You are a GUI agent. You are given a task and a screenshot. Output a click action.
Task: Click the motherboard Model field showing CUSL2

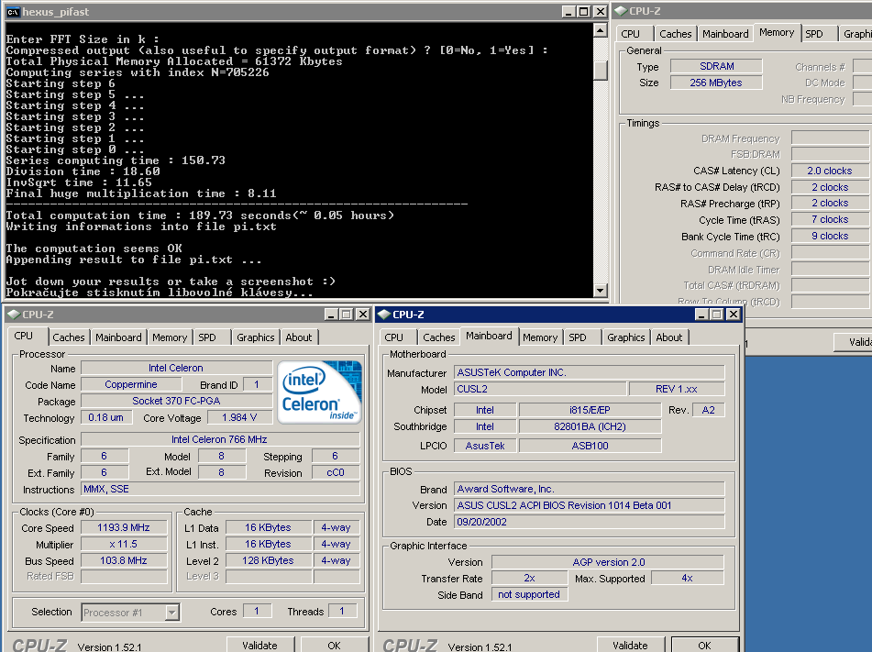[x=541, y=389]
